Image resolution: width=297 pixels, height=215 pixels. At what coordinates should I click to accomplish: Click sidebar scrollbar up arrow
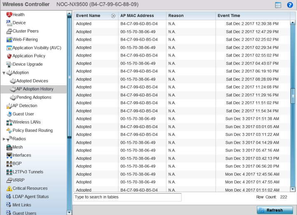click(69, 13)
